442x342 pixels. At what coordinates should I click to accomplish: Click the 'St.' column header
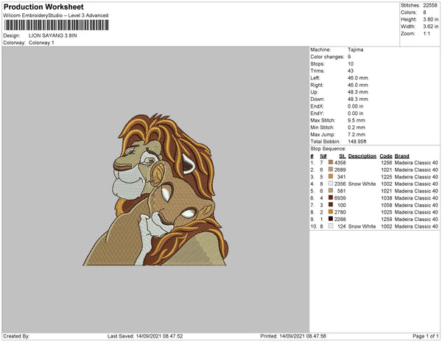[343, 156]
